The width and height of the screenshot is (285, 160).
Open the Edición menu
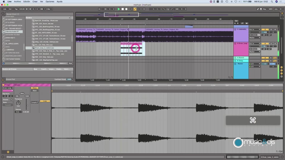tap(26, 1)
